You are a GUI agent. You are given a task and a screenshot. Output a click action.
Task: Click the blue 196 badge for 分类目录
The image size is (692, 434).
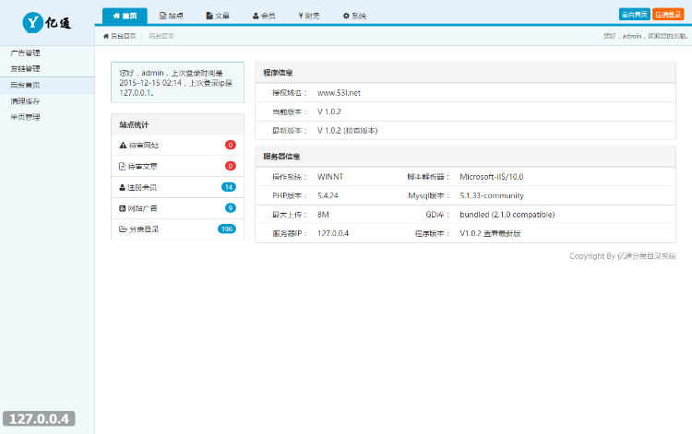227,229
